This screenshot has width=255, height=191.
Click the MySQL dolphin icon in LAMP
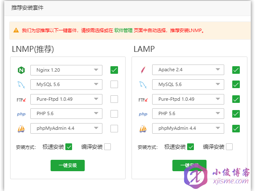[143, 85]
